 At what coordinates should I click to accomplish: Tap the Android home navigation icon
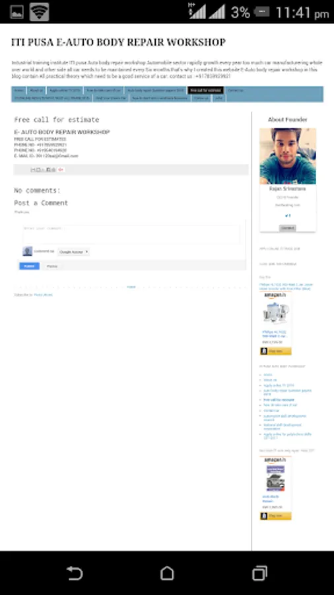click(x=167, y=573)
